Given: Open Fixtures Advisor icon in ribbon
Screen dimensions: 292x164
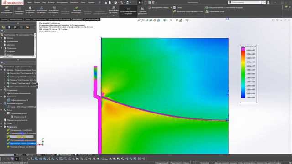Looking at the screenshot, I should point(30,8).
